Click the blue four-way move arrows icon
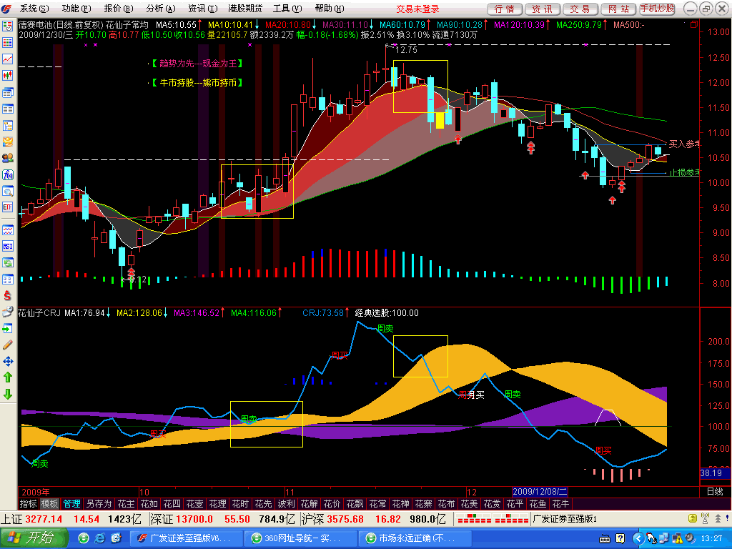732x549 pixels. point(7,361)
